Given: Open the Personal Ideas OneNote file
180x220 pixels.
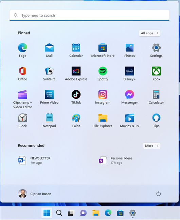Looking at the screenshot, I should [115, 160].
